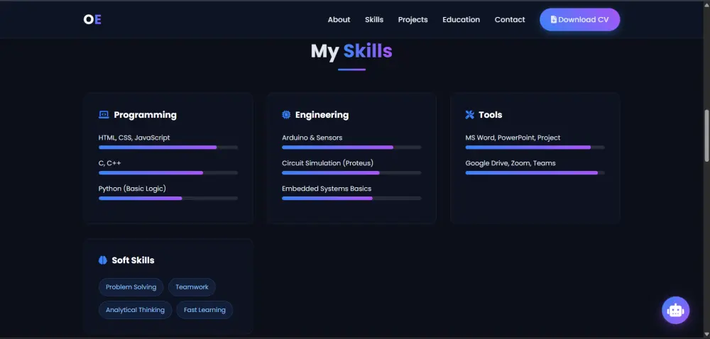Click the Programming card heading

click(146, 115)
